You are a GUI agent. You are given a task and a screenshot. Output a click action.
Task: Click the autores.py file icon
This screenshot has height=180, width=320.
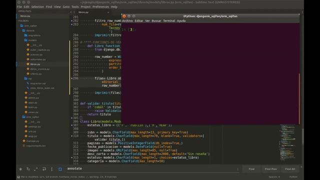28,54
